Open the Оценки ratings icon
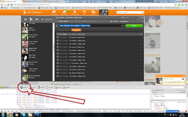Screen dimensions: 188x117 pyautogui.click(x=93, y=12)
